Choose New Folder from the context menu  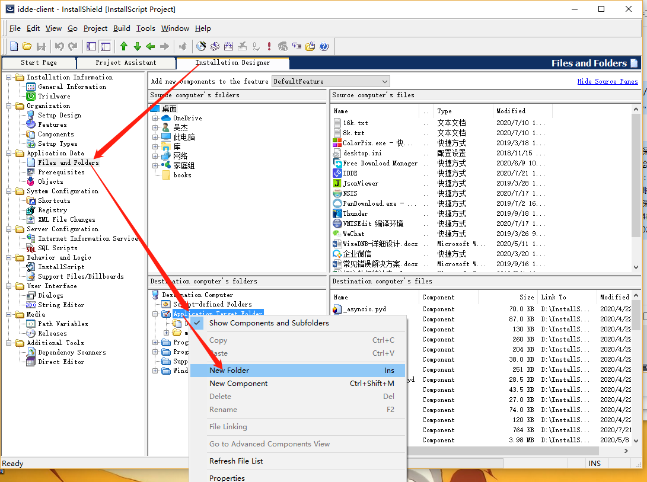(298, 370)
